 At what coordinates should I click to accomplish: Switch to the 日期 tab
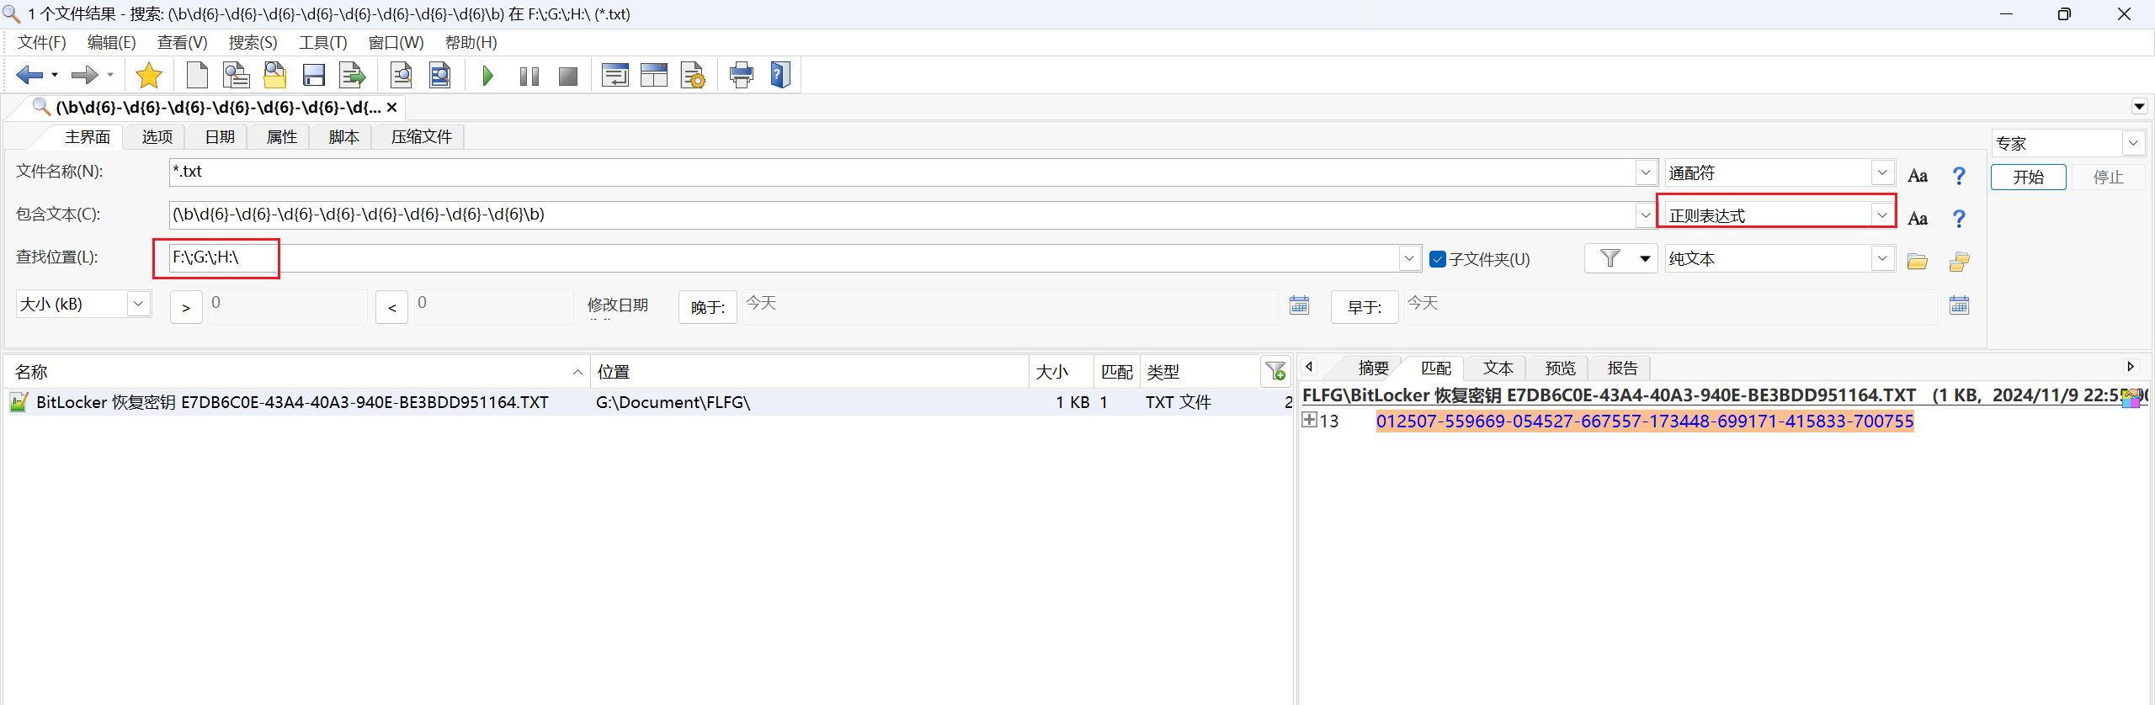click(x=220, y=136)
